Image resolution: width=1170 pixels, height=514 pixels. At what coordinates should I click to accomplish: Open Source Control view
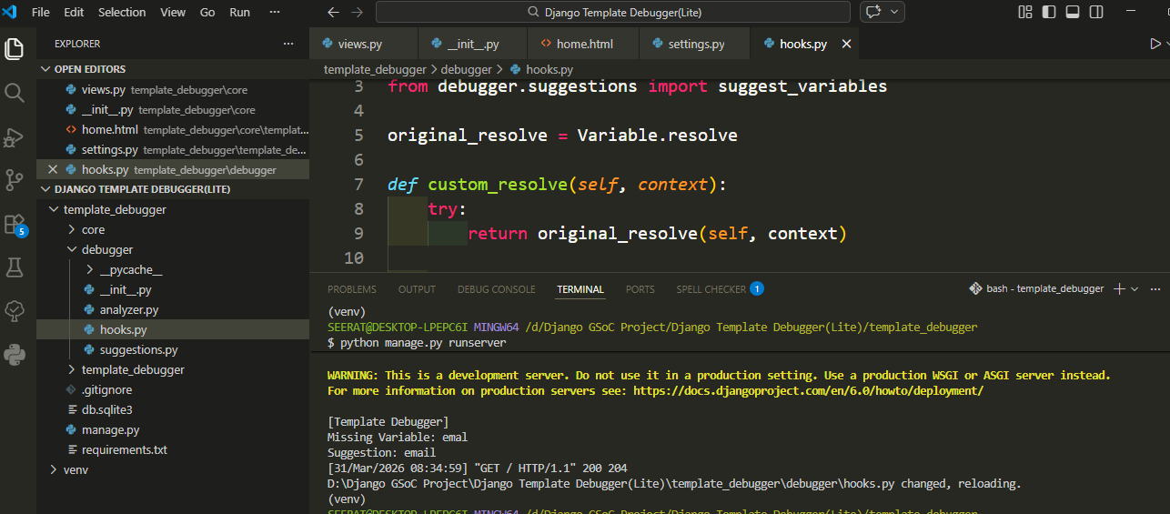pos(15,180)
